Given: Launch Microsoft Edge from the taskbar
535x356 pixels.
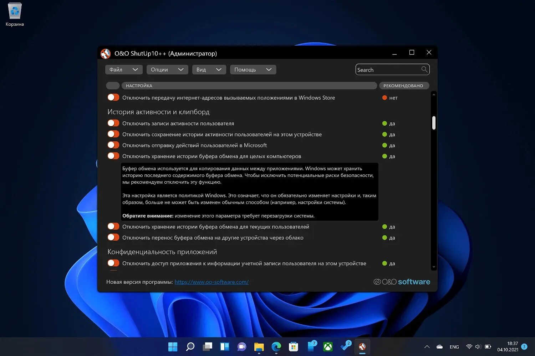Looking at the screenshot, I should pyautogui.click(x=276, y=346).
